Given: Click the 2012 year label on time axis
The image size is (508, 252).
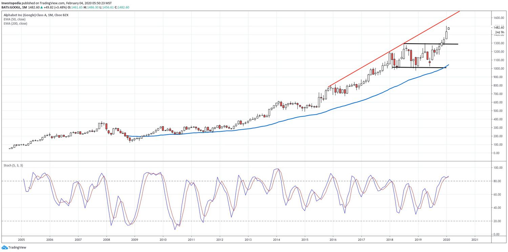Looking at the screenshot, I should [x=220, y=240].
